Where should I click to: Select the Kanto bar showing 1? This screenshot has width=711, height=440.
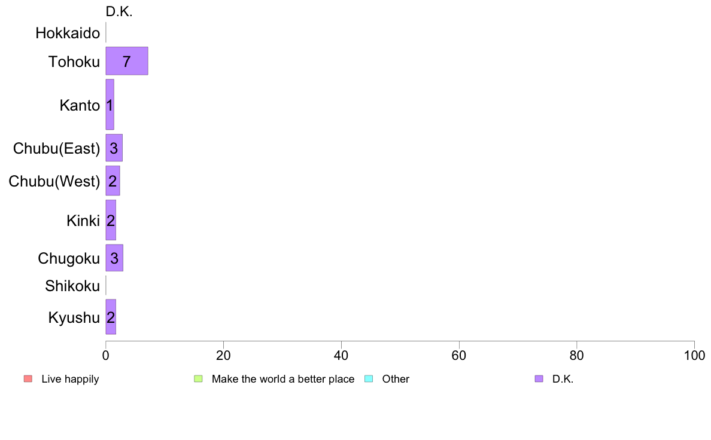click(110, 105)
